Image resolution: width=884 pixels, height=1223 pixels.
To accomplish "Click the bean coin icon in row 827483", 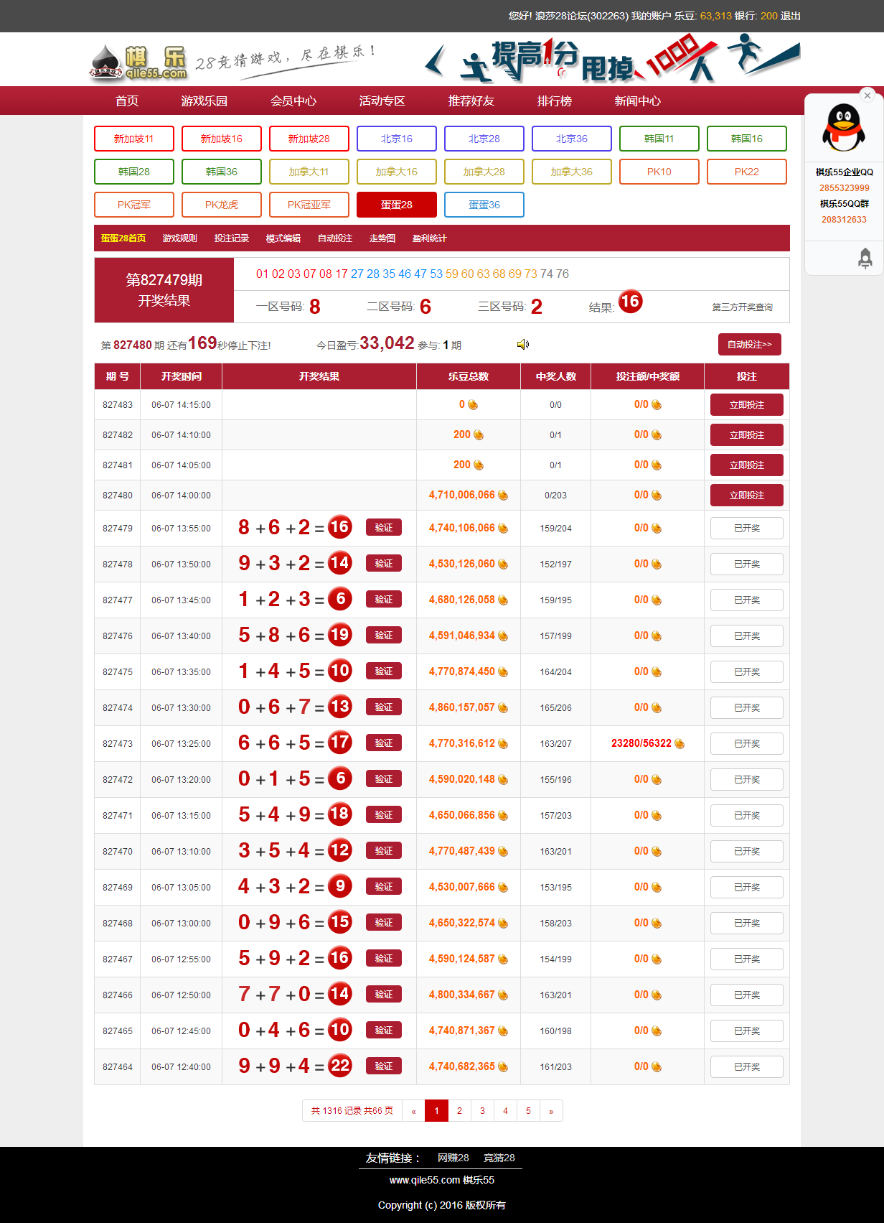I will pos(473,405).
